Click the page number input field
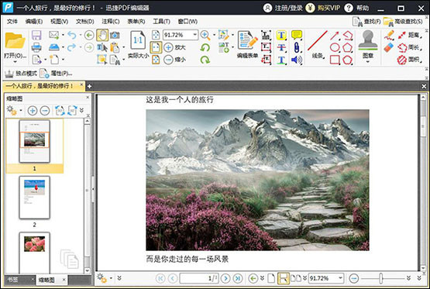 coord(199,278)
